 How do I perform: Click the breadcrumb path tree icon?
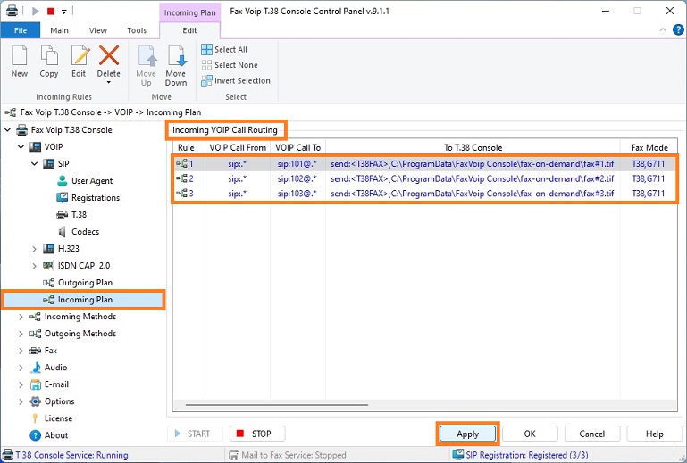(x=11, y=112)
